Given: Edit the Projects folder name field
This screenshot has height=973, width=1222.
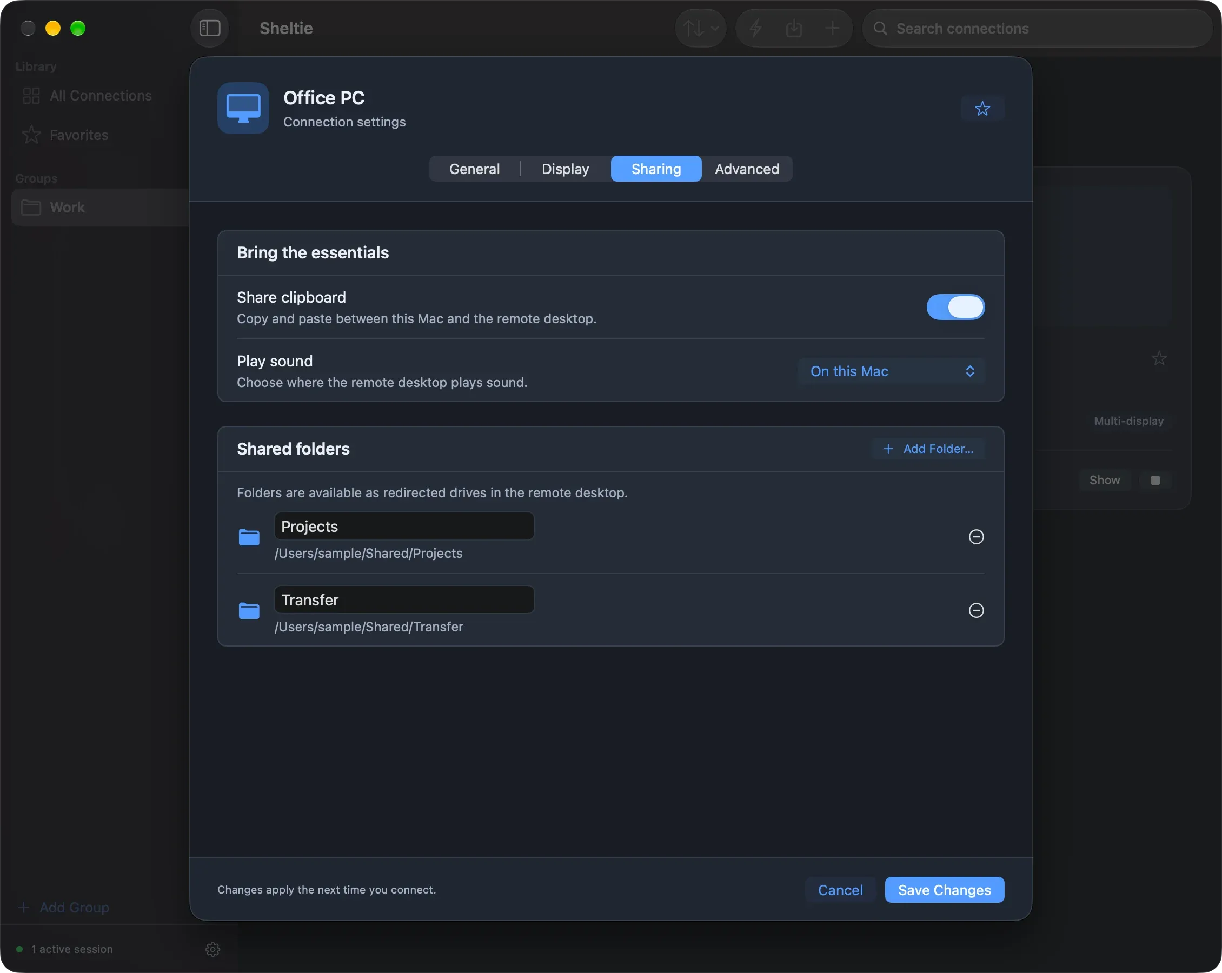Looking at the screenshot, I should tap(404, 527).
